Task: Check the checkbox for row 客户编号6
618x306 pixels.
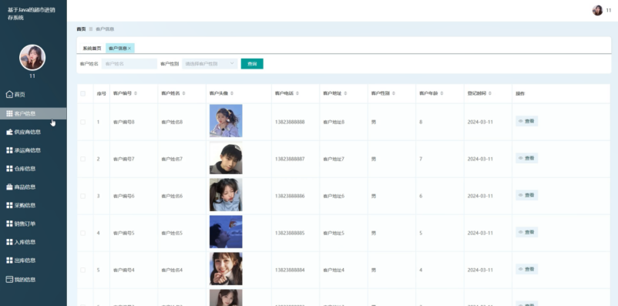Action: [82, 196]
